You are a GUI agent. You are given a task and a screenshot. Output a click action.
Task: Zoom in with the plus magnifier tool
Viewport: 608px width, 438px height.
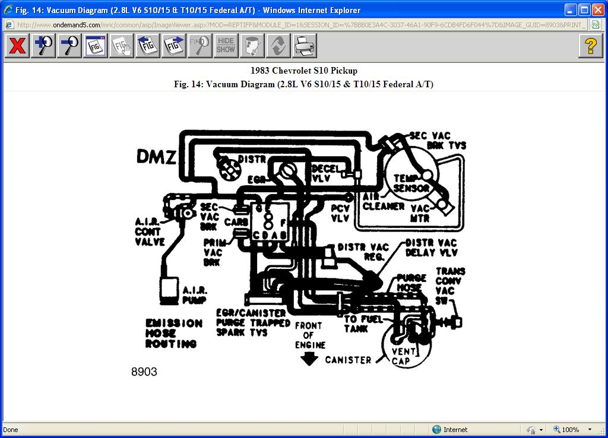(43, 46)
